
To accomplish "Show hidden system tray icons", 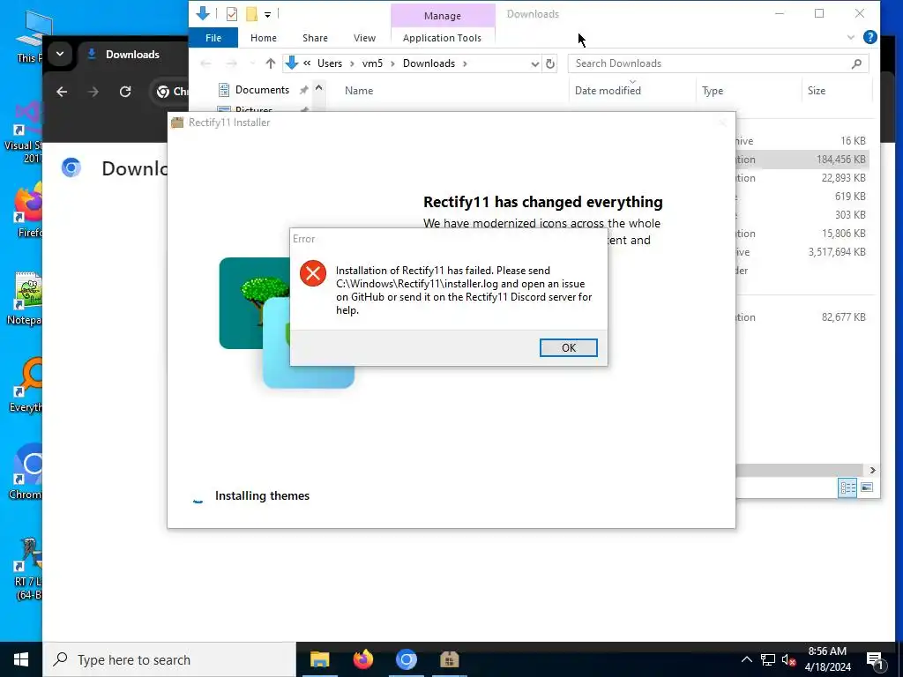I will click(746, 659).
